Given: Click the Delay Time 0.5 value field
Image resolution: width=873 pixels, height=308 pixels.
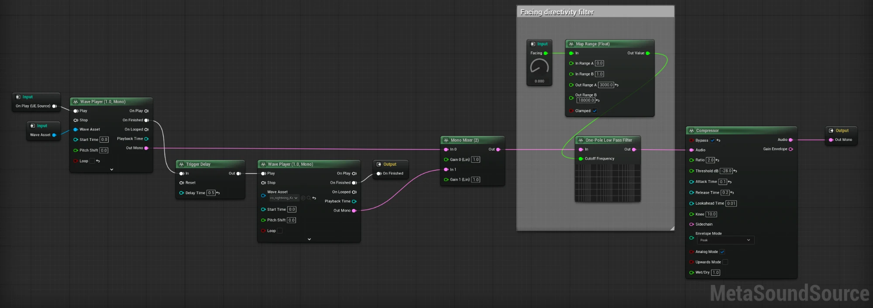Looking at the screenshot, I should click(x=211, y=193).
